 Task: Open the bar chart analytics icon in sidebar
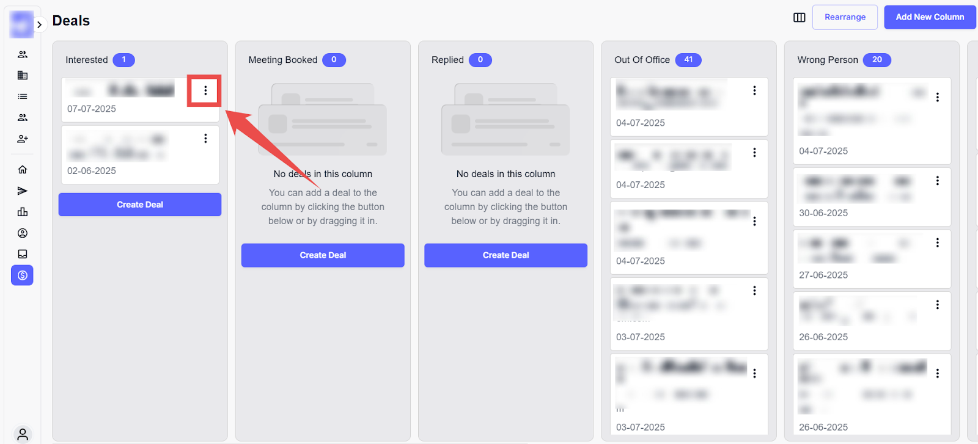pos(23,212)
